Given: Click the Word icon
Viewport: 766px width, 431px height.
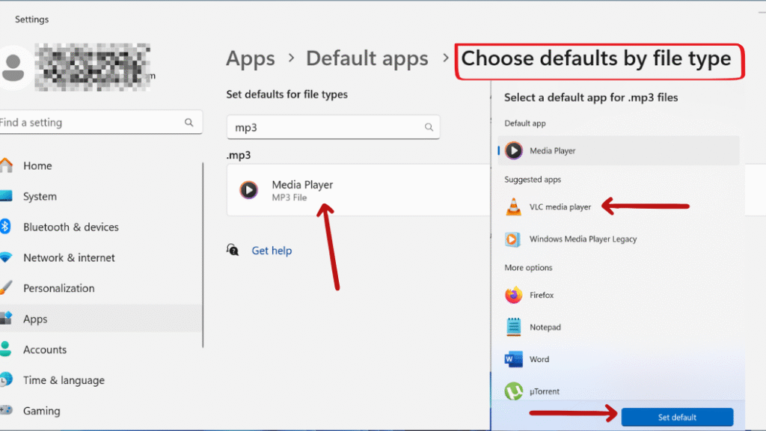Looking at the screenshot, I should click(513, 359).
